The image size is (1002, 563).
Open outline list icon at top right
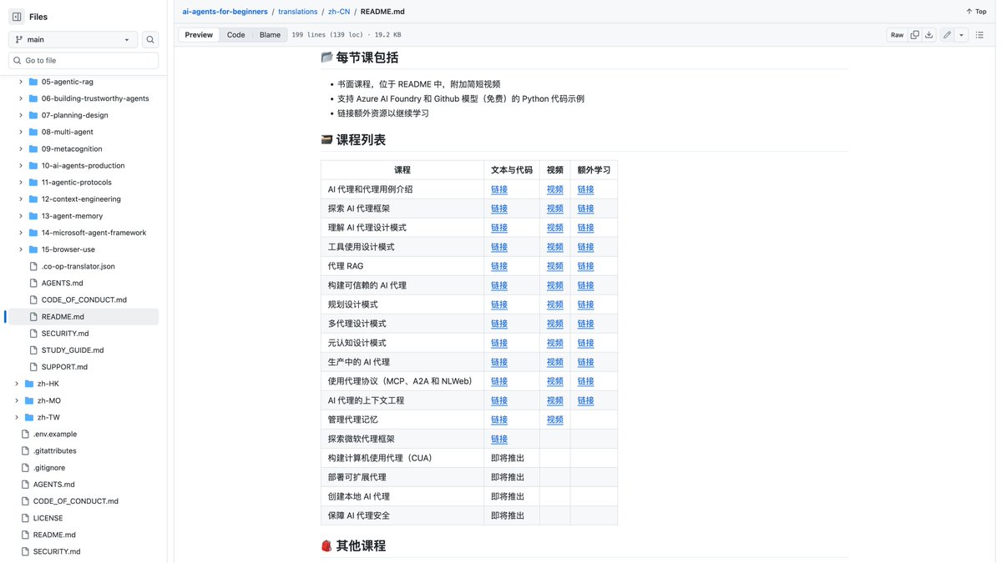point(980,35)
